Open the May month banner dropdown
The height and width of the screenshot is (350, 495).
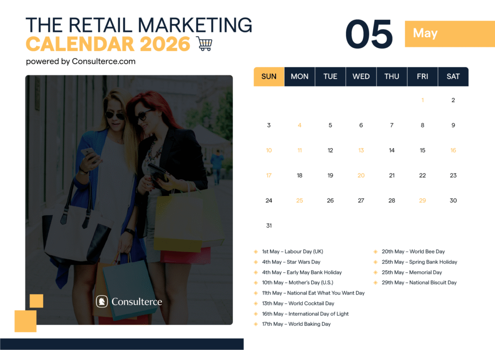point(450,33)
